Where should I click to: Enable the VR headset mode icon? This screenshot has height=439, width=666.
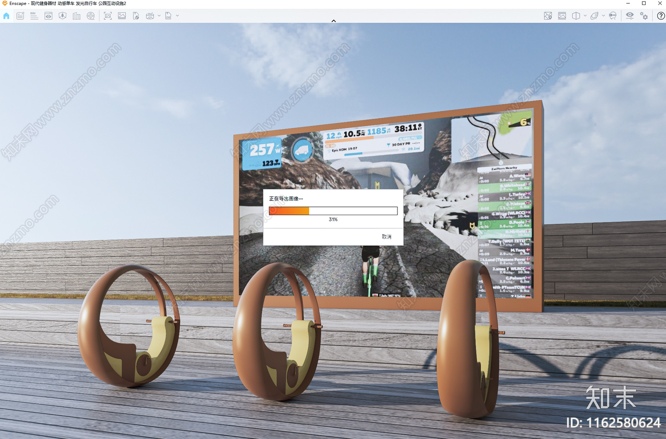(613, 16)
